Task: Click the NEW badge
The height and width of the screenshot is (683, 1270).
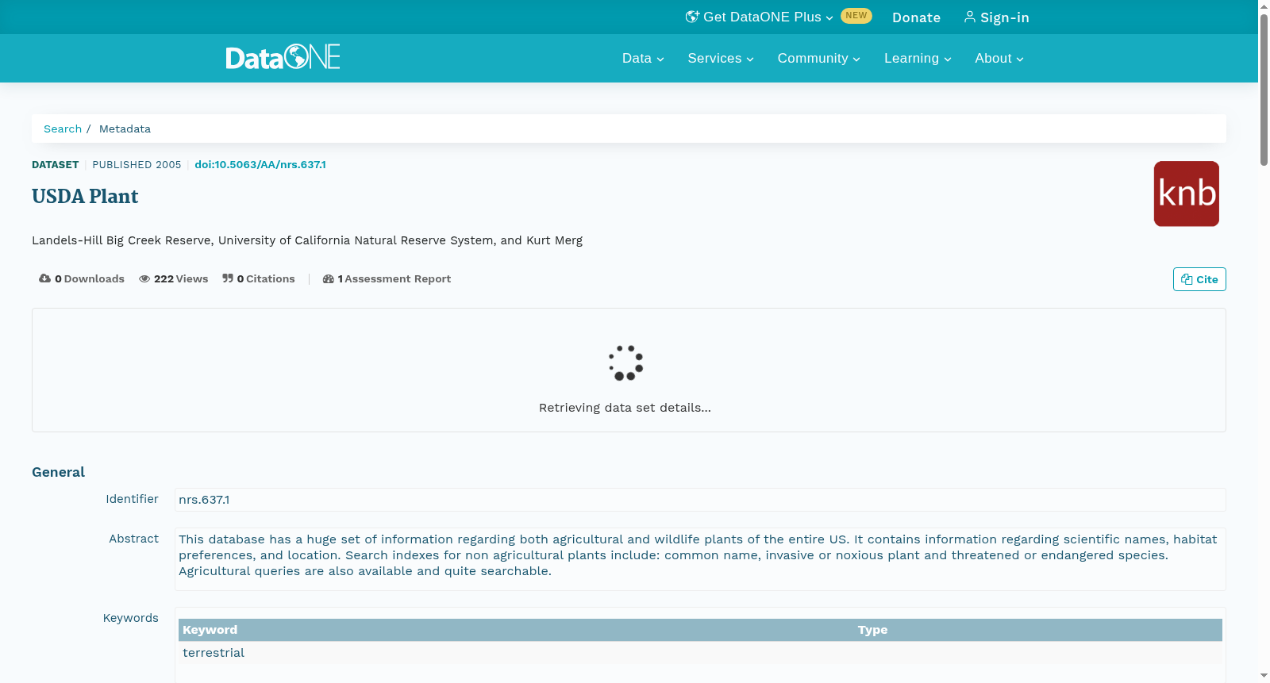Action: pyautogui.click(x=856, y=16)
